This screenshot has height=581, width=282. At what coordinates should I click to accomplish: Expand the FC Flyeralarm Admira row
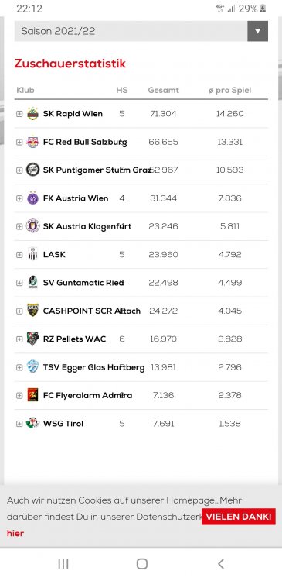pyautogui.click(x=19, y=395)
